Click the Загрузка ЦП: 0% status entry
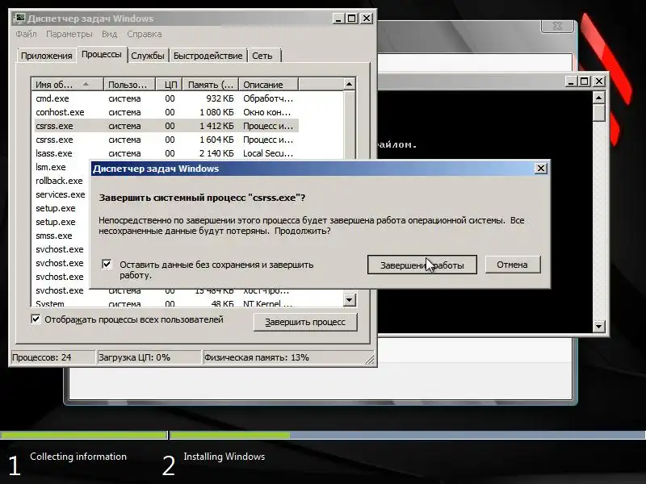 click(149, 357)
